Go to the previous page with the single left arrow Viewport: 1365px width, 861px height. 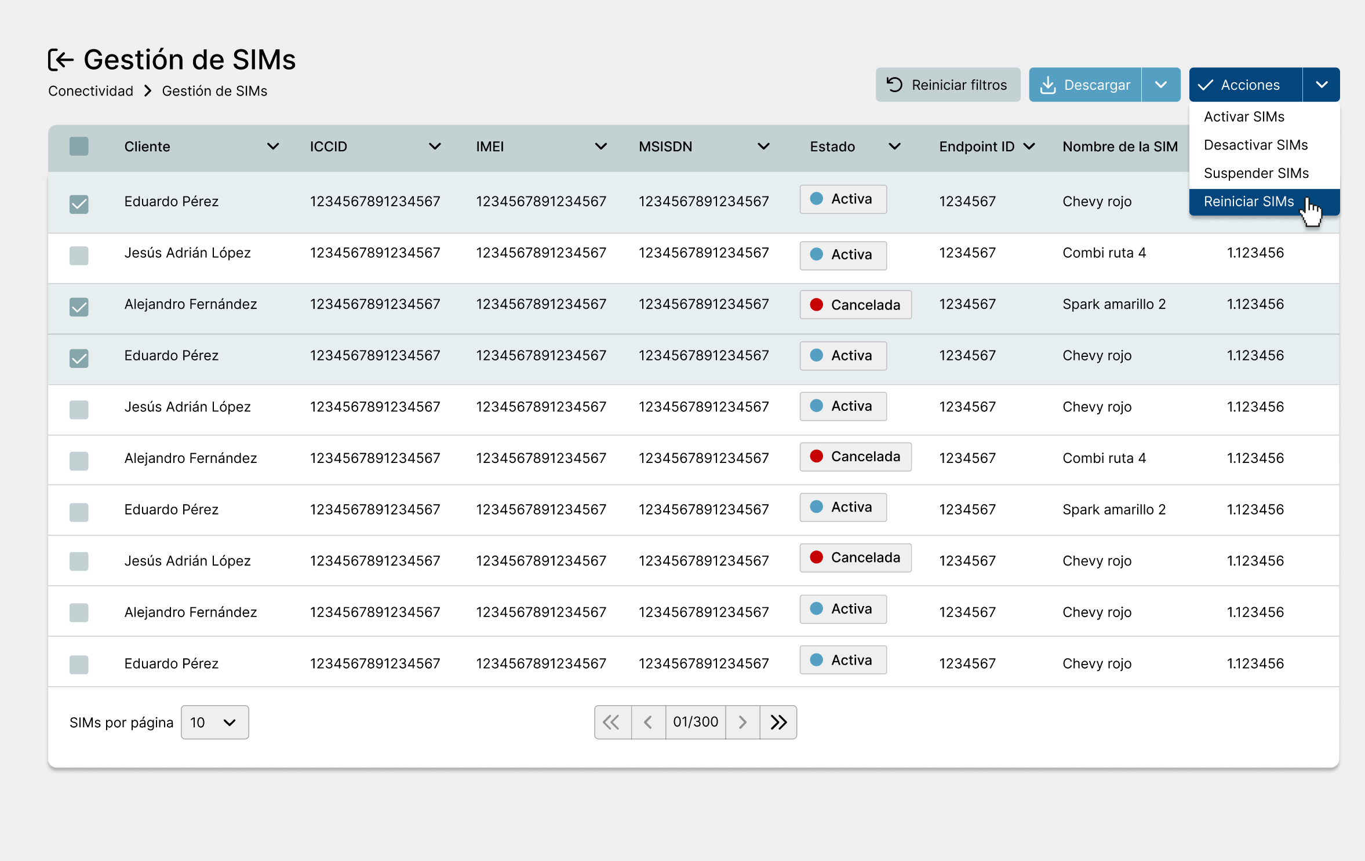point(648,722)
